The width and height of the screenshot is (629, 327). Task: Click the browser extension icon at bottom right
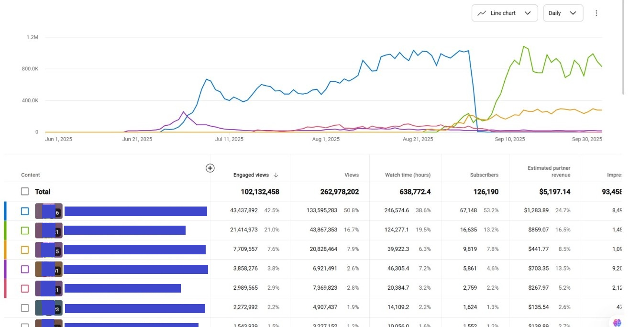click(x=617, y=322)
